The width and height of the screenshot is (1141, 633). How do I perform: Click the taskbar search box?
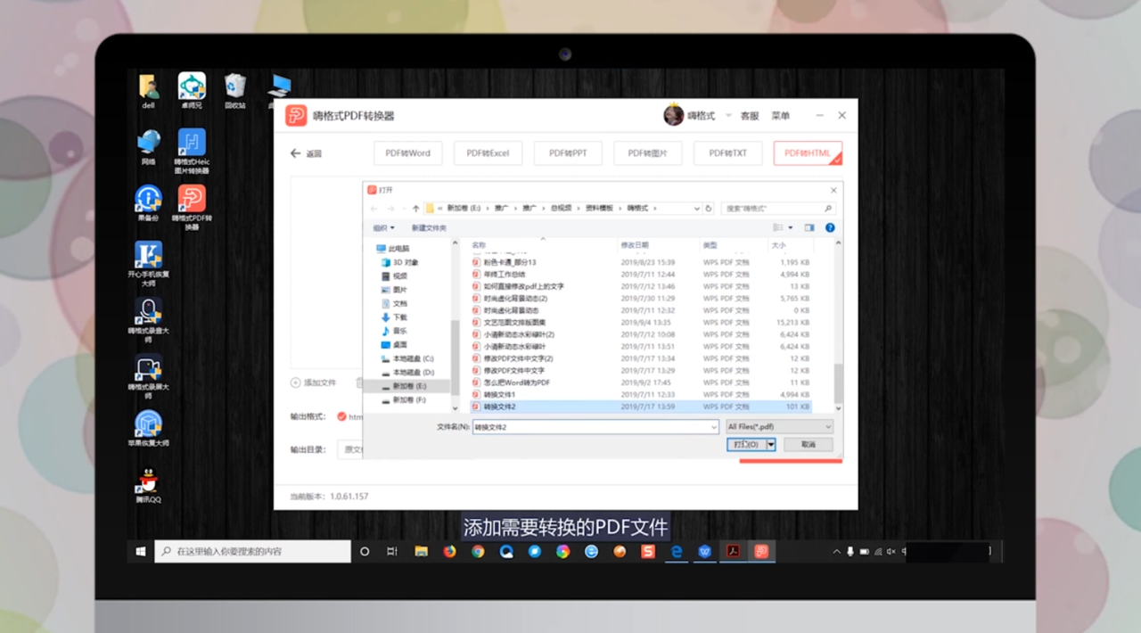click(x=253, y=552)
